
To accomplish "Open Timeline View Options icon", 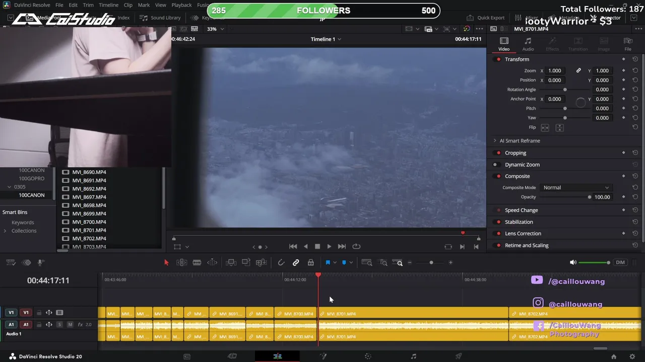I will click(11, 262).
